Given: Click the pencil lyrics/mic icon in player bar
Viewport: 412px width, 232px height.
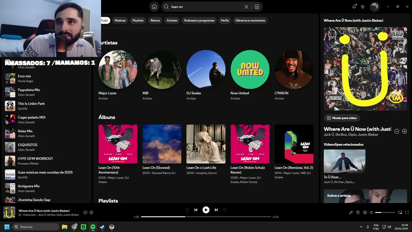Looking at the screenshot, I should tap(351, 212).
